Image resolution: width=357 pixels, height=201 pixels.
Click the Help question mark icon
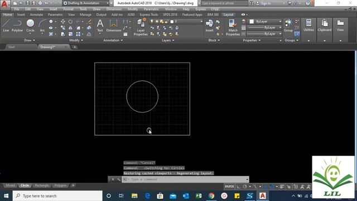308,3
